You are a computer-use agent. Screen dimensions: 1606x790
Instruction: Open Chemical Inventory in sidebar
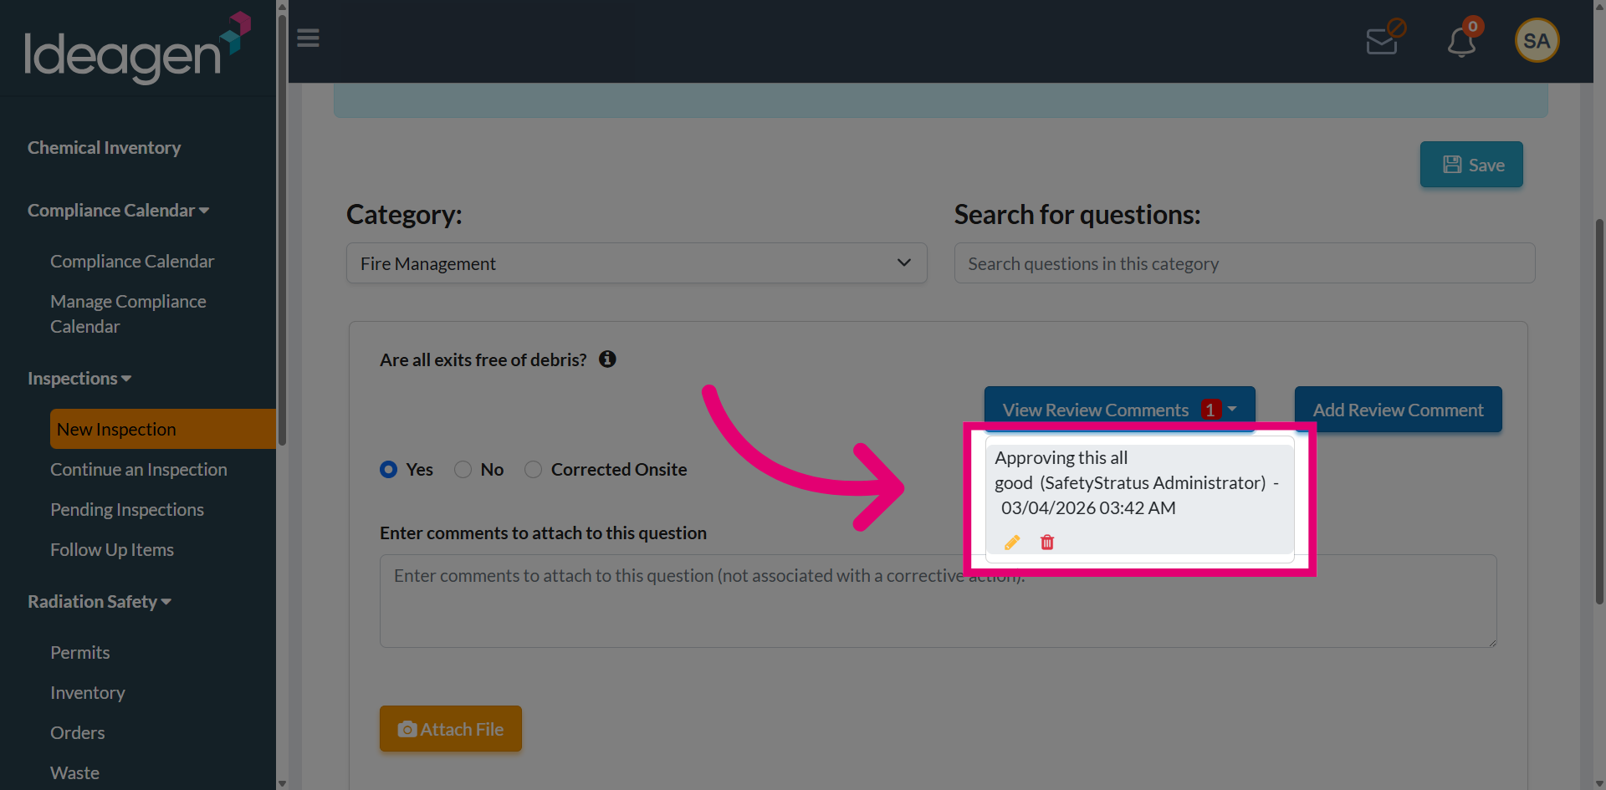(104, 148)
